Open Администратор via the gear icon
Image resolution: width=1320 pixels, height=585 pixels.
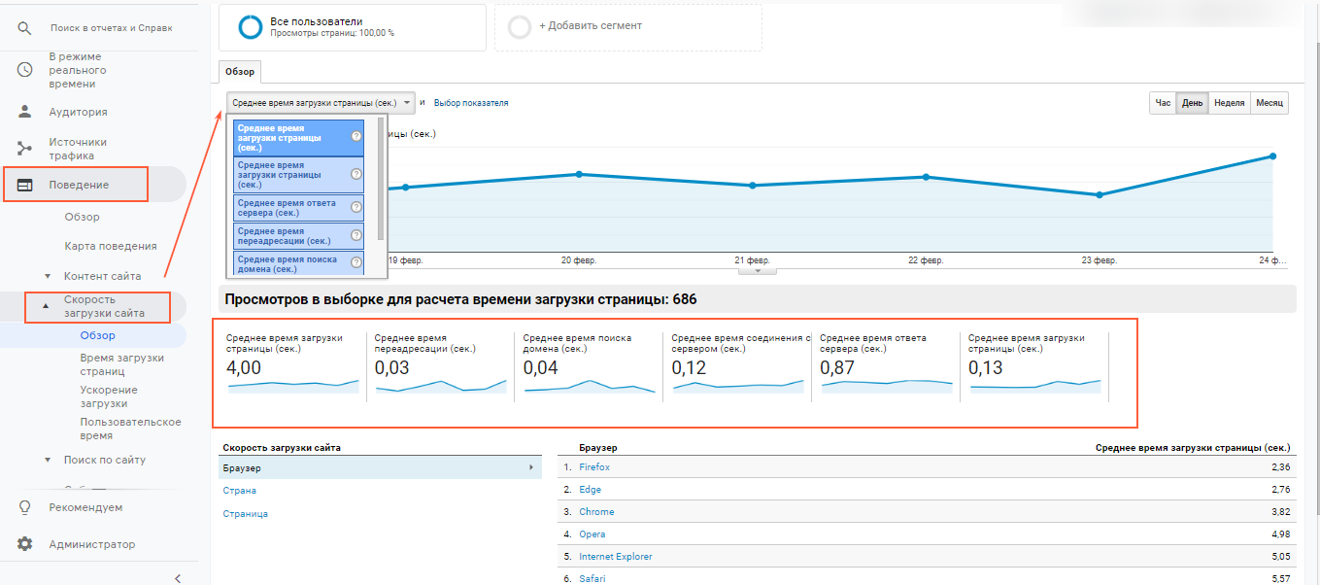click(x=25, y=544)
